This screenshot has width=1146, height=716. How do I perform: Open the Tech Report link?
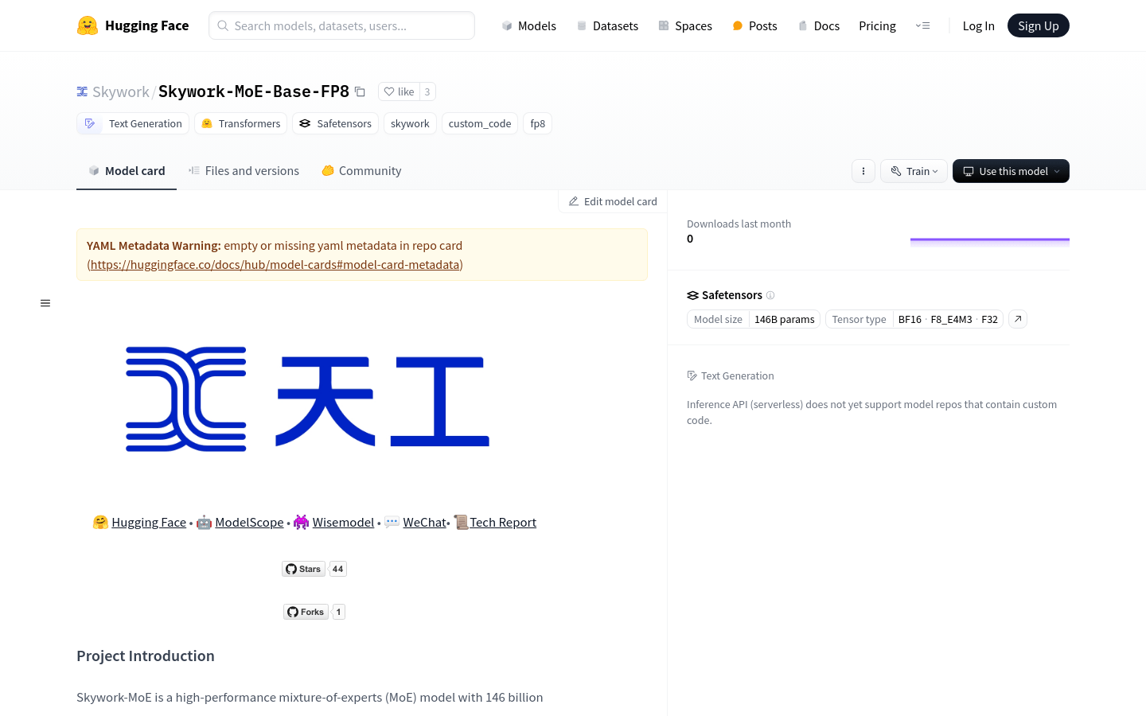[503, 522]
